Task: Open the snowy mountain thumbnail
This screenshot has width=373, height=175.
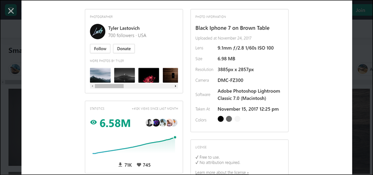Action: [100, 75]
